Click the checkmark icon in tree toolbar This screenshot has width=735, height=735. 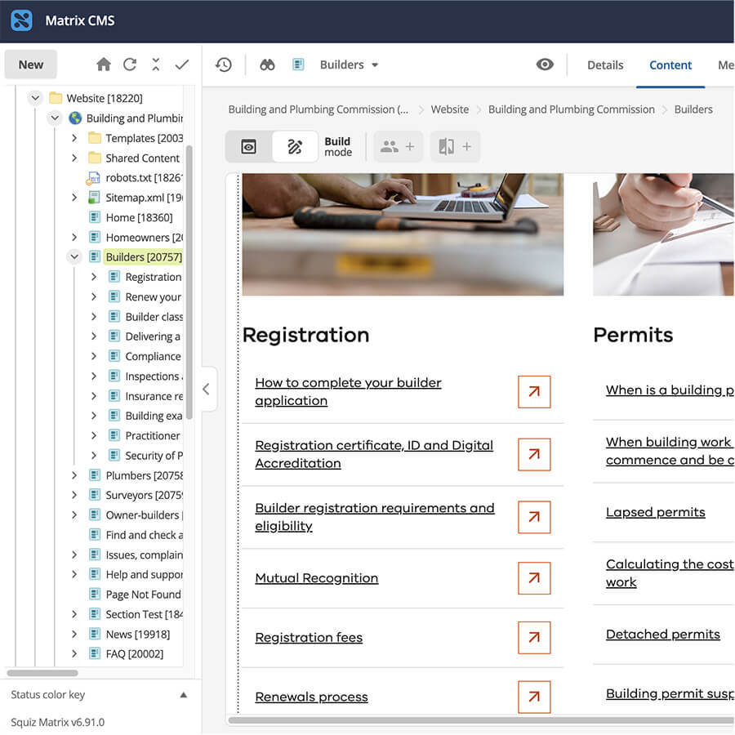[182, 65]
